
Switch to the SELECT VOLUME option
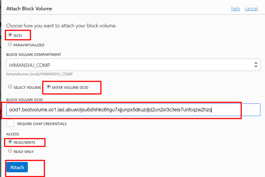click(x=10, y=87)
